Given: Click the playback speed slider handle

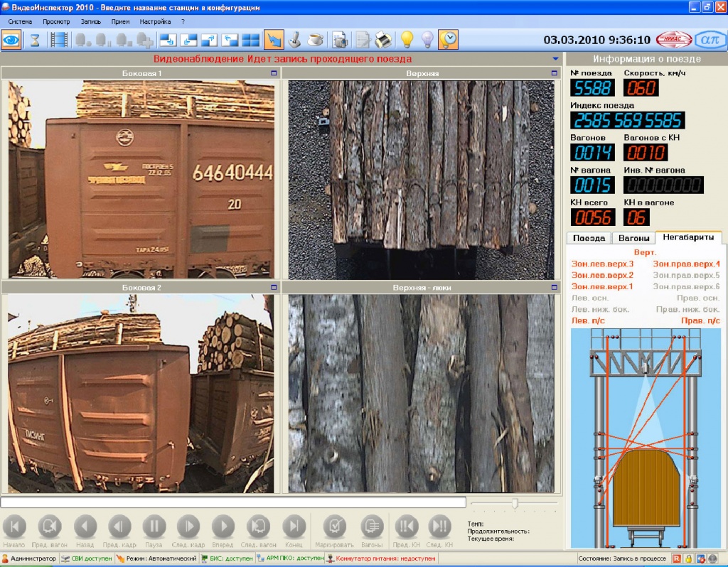Looking at the screenshot, I should coord(515,504).
